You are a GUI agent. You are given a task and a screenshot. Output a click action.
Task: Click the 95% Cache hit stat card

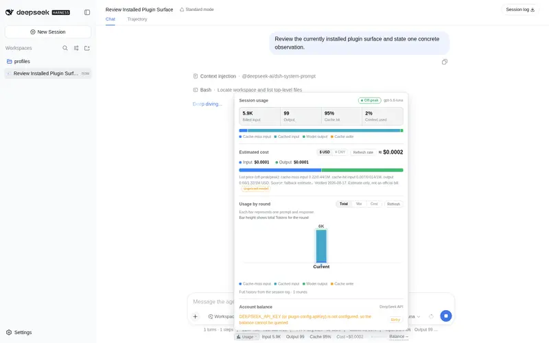click(341, 116)
